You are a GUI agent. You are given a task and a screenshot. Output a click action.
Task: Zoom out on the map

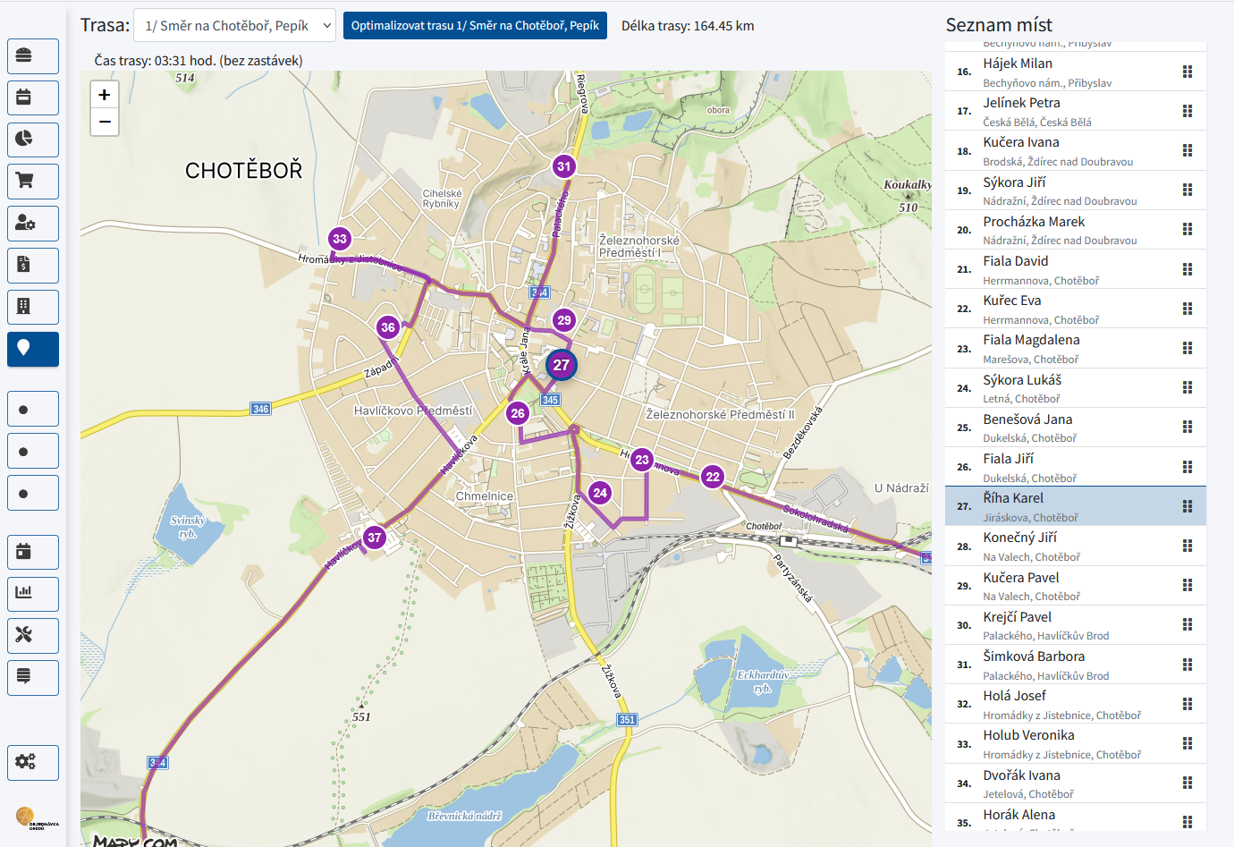pos(105,122)
